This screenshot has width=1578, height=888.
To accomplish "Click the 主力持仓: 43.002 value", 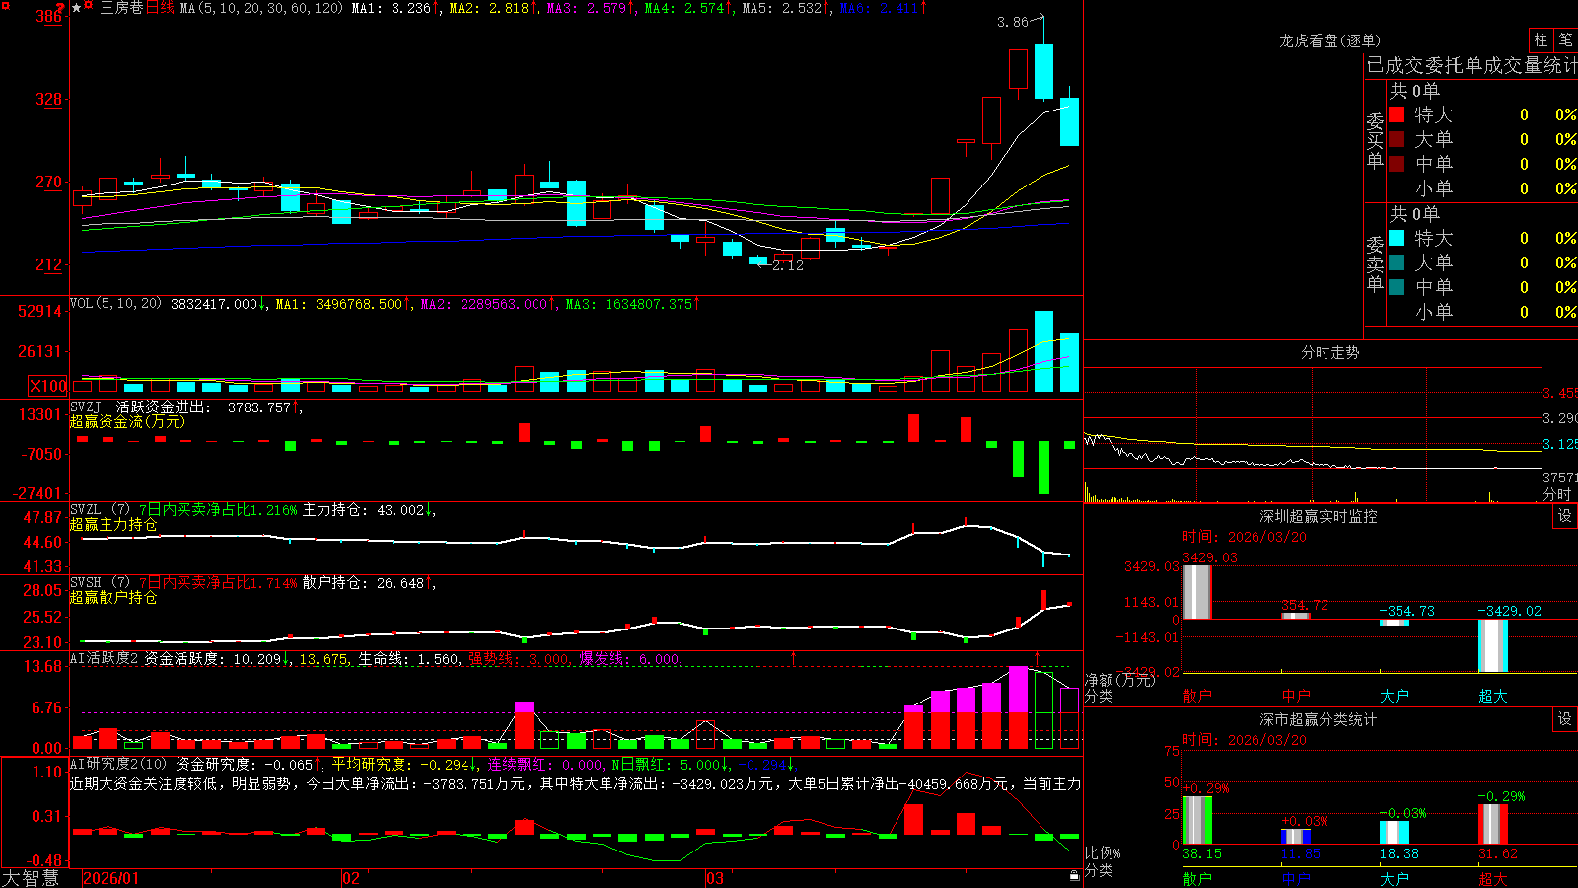I will tap(363, 510).
